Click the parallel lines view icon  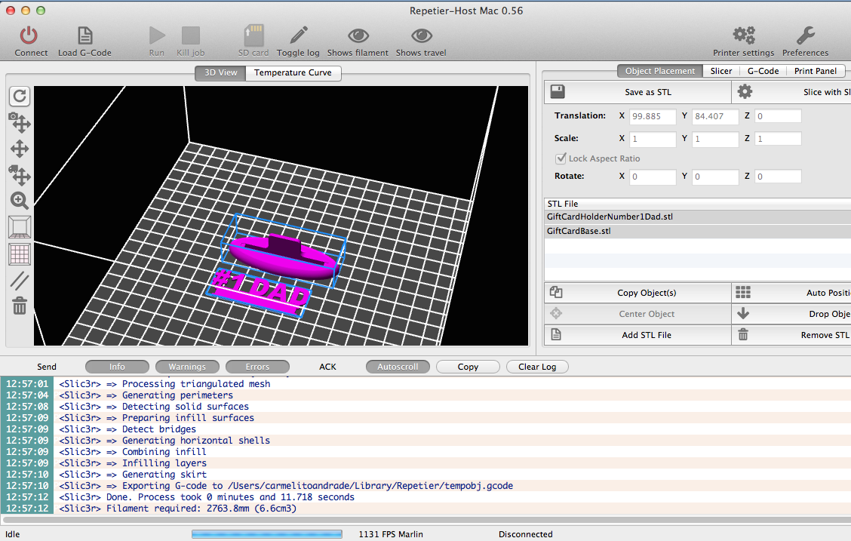[x=20, y=281]
